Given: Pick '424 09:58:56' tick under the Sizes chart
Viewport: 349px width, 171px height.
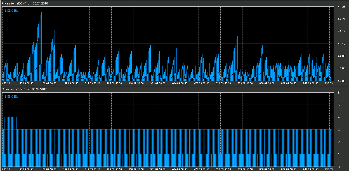Looking at the screenshot, I should 180,169.
